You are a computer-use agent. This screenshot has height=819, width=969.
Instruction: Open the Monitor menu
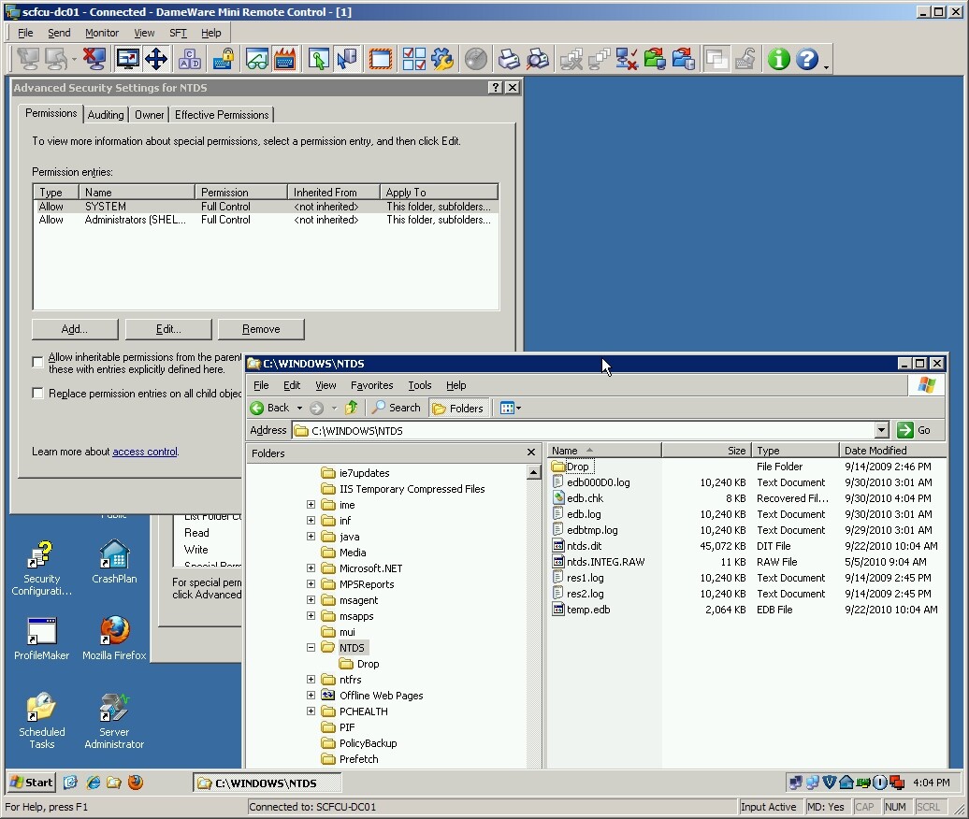coord(104,32)
